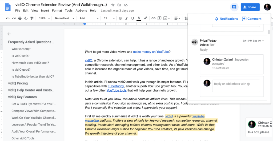The width and height of the screenshot is (273, 141).
Task: Open the 'make money on YouTube' link
Action: point(151,52)
